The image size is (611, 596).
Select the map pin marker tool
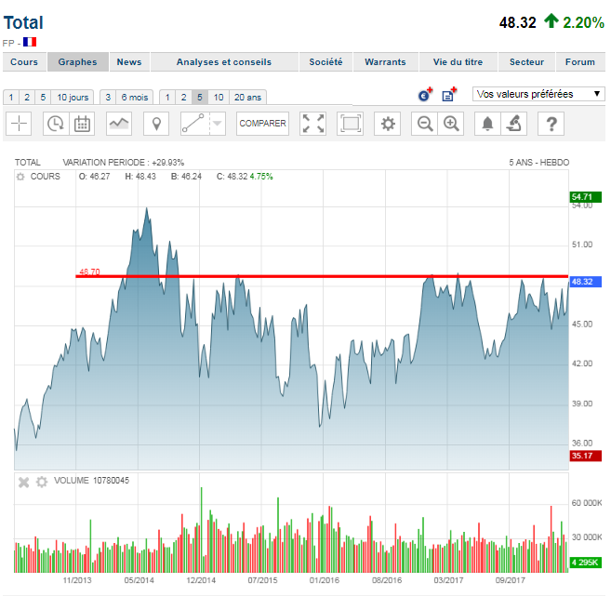156,124
